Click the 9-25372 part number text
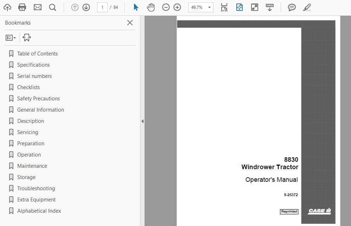The width and height of the screenshot is (351, 226). coord(291,195)
